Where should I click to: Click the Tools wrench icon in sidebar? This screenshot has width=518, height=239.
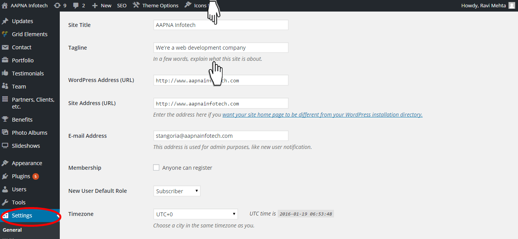tap(5, 202)
